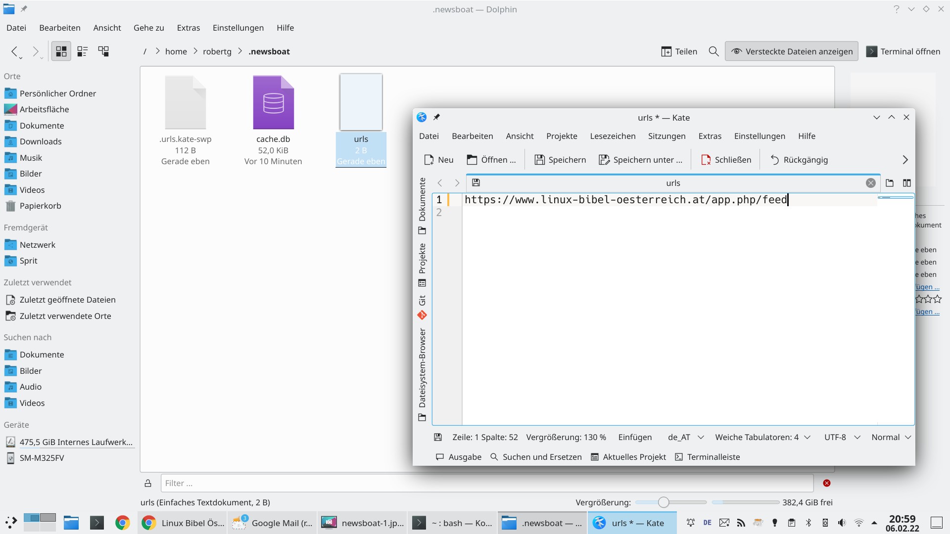Screen dimensions: 950x534
Task: Open Kate's Neu document button
Action: pyautogui.click(x=439, y=160)
